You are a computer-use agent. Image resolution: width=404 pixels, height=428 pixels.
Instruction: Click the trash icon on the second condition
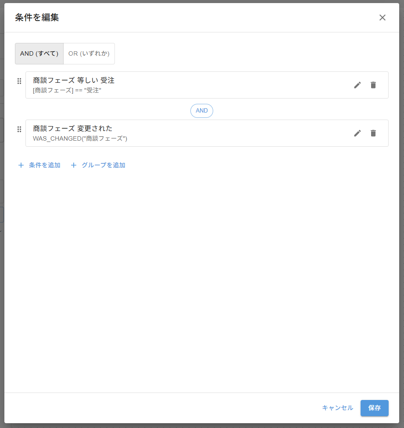click(x=373, y=133)
